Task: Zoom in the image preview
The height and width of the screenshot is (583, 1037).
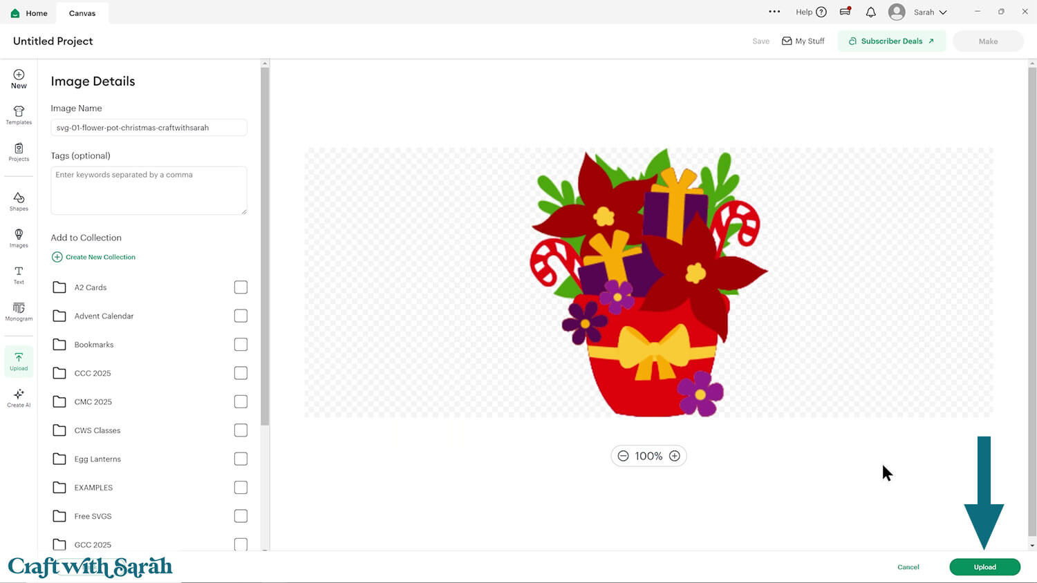Action: click(x=675, y=456)
